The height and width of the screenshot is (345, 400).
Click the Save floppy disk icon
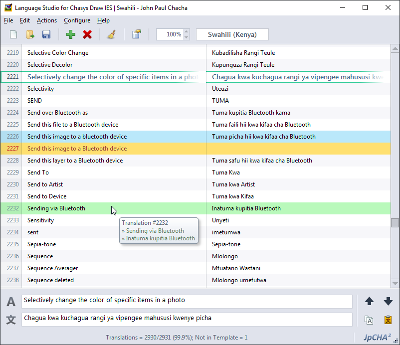click(46, 34)
